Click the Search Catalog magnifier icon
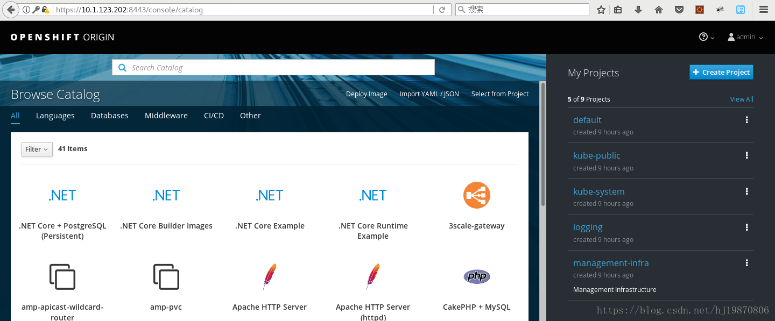Screen dimensions: 775x321 click(x=122, y=67)
